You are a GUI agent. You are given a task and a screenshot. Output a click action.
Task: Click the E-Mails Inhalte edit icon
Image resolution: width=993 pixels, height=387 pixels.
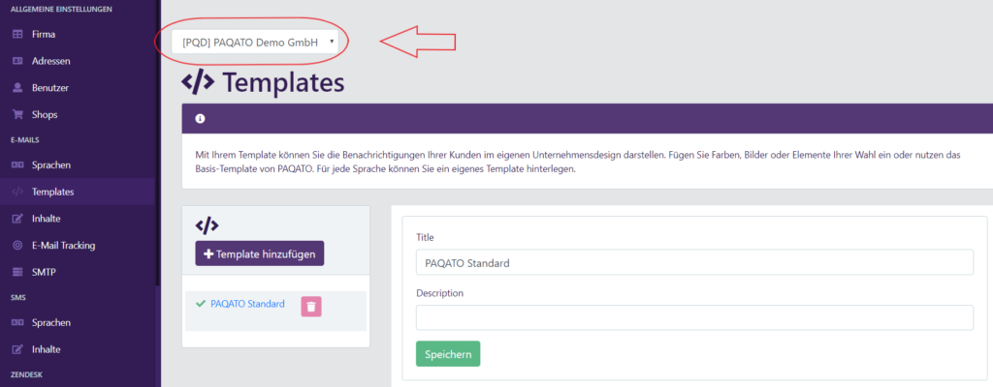(17, 219)
